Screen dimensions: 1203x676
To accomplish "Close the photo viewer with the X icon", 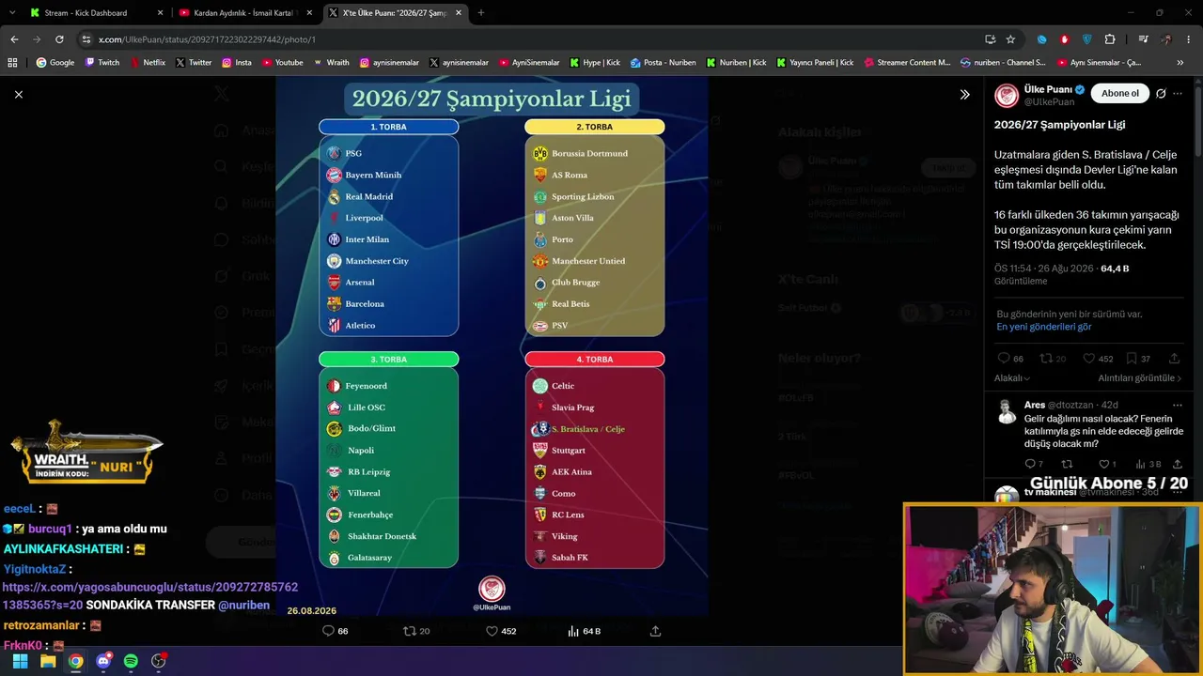I will 19,94.
